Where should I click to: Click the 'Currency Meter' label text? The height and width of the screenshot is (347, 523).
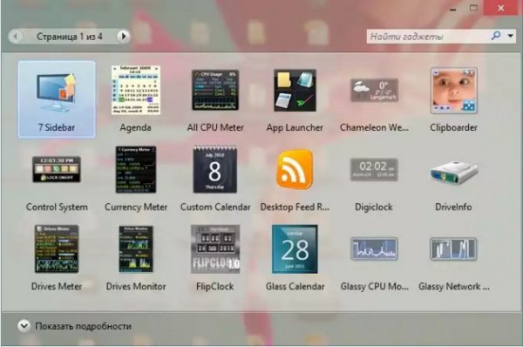(136, 207)
